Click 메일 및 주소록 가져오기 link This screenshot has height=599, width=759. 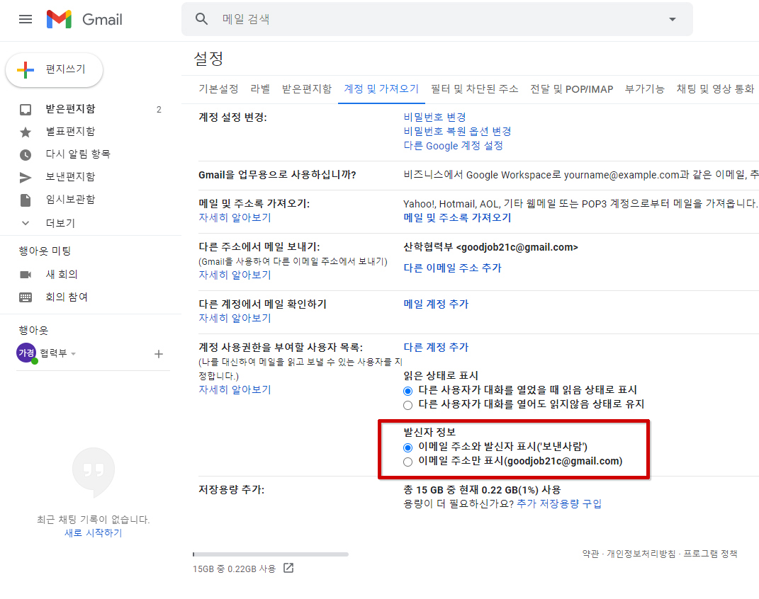[457, 217]
